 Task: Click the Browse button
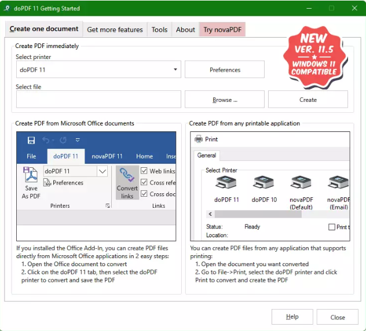(225, 100)
